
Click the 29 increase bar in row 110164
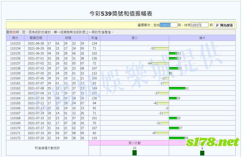pyautogui.click(x=173, y=98)
